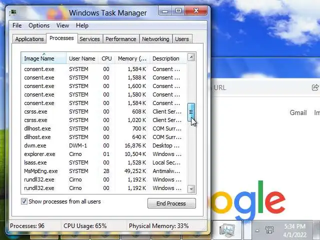
Task: Click the process list scroll down arrow
Action: (x=191, y=189)
